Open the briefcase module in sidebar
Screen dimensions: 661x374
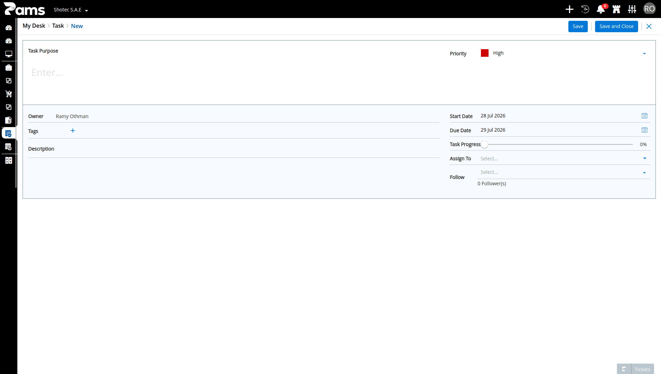point(9,68)
